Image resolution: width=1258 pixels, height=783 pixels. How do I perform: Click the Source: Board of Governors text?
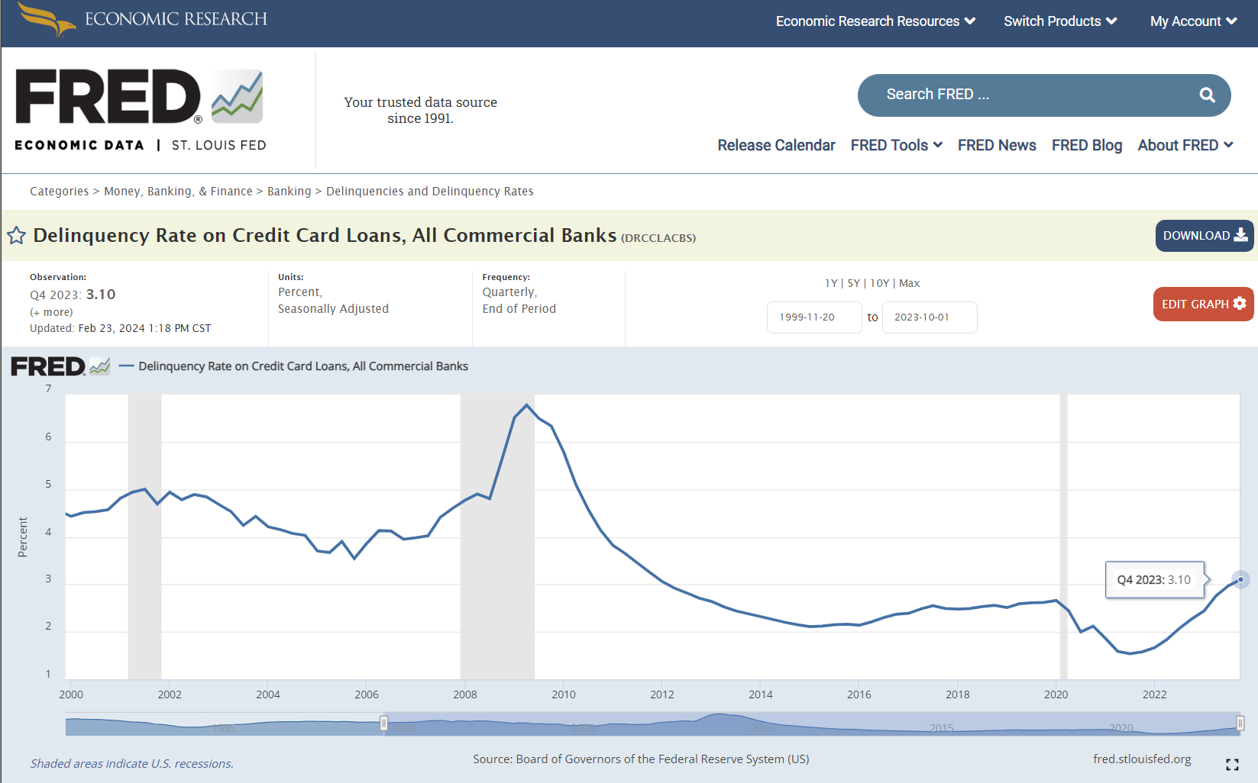click(x=641, y=759)
